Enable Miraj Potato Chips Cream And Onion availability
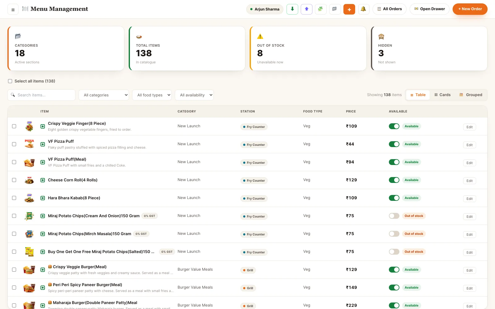The width and height of the screenshot is (495, 309). coord(394,216)
